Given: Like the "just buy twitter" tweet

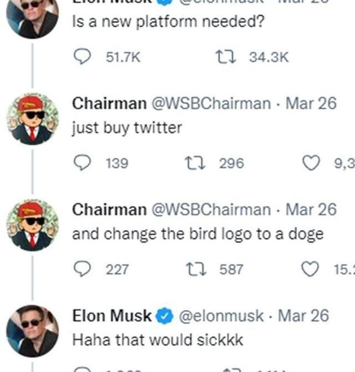Looking at the screenshot, I should coord(312,163).
